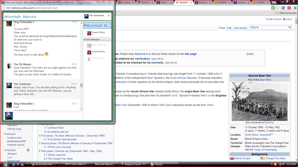Screen dimensions: 298x167
Task: Click the chat message input box
Action: 48,116
